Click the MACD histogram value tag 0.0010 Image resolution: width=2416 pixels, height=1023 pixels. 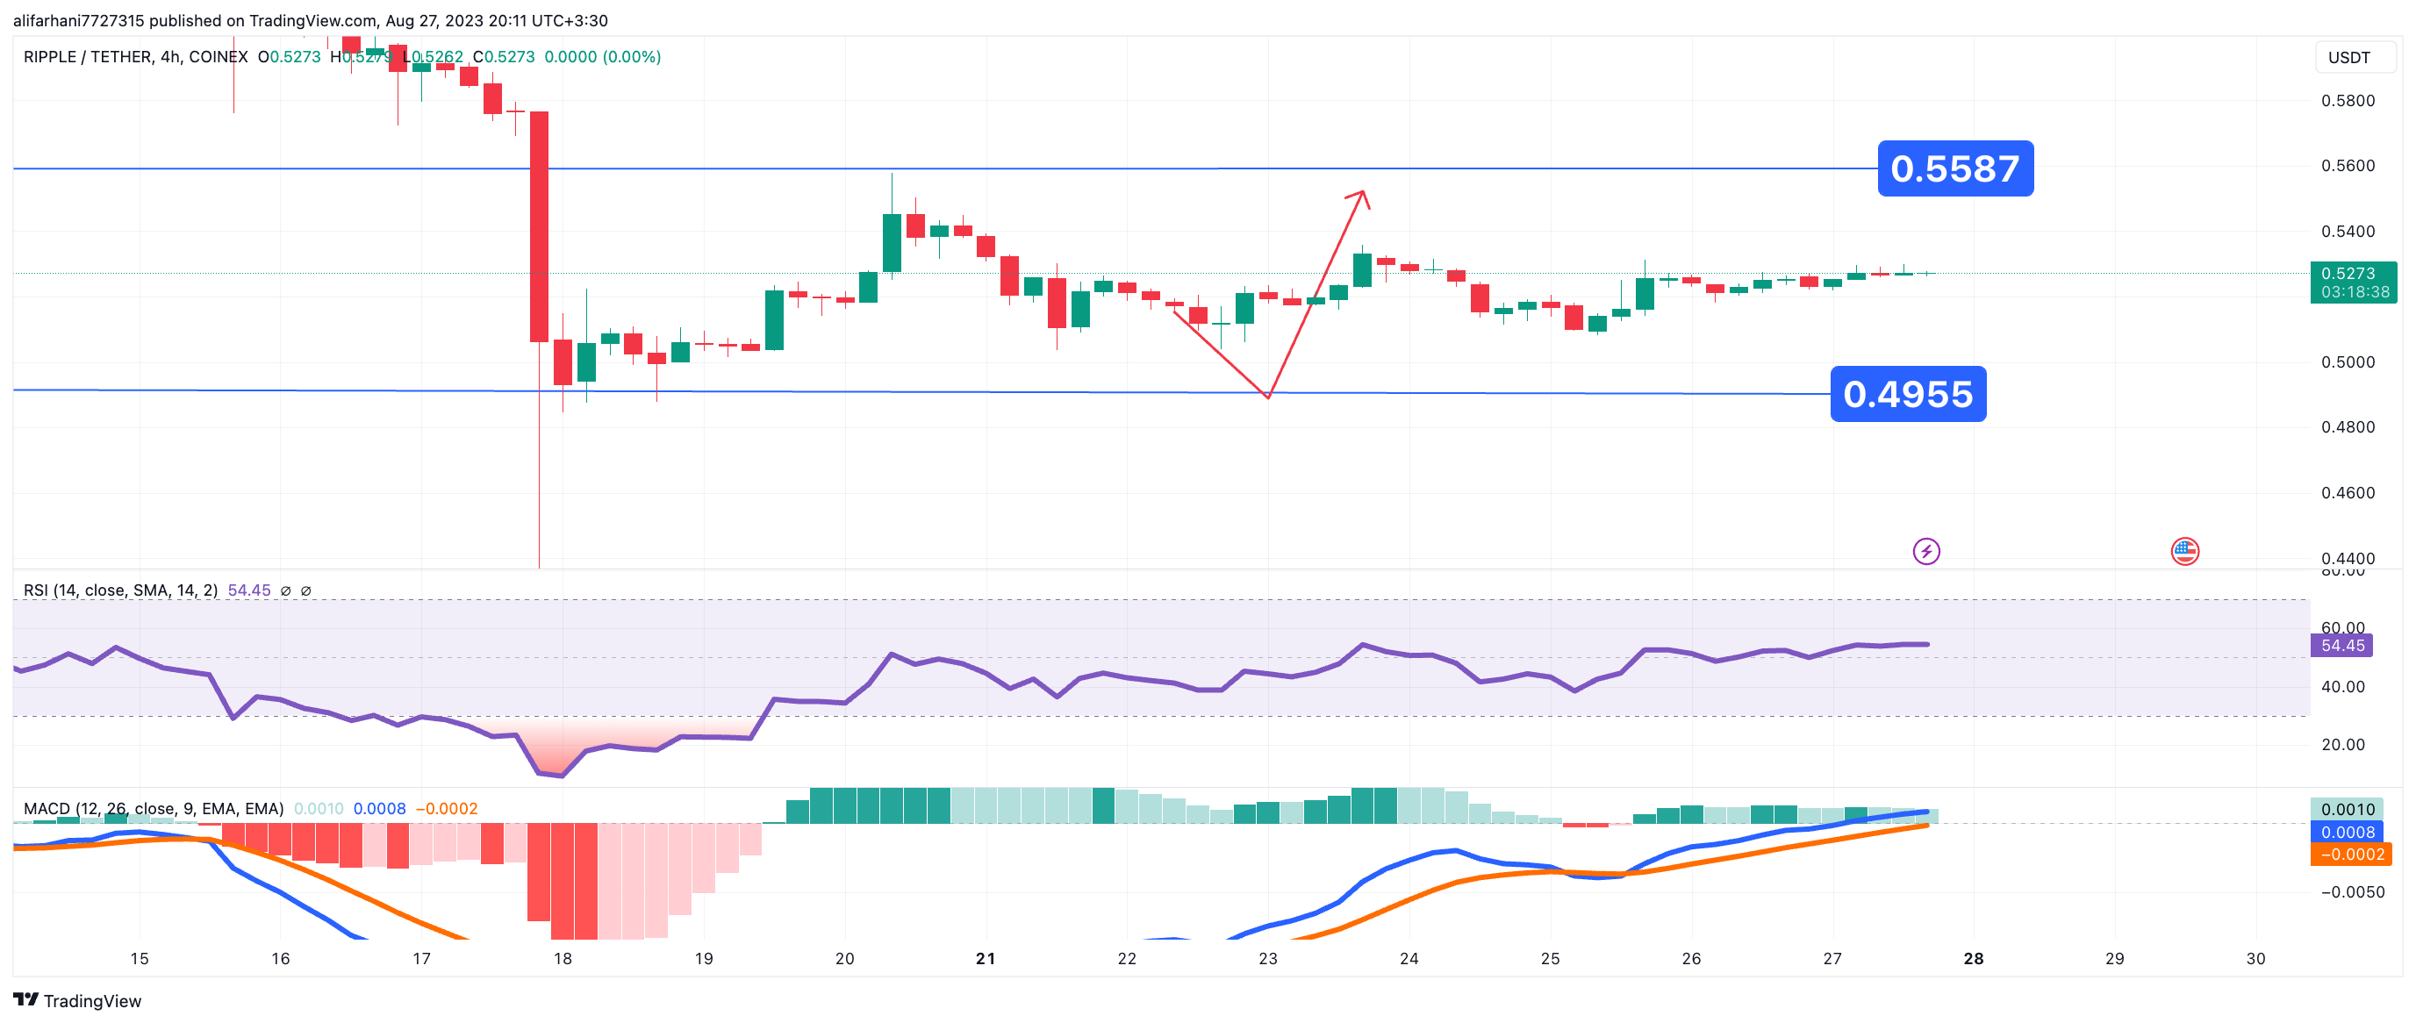tap(2348, 809)
